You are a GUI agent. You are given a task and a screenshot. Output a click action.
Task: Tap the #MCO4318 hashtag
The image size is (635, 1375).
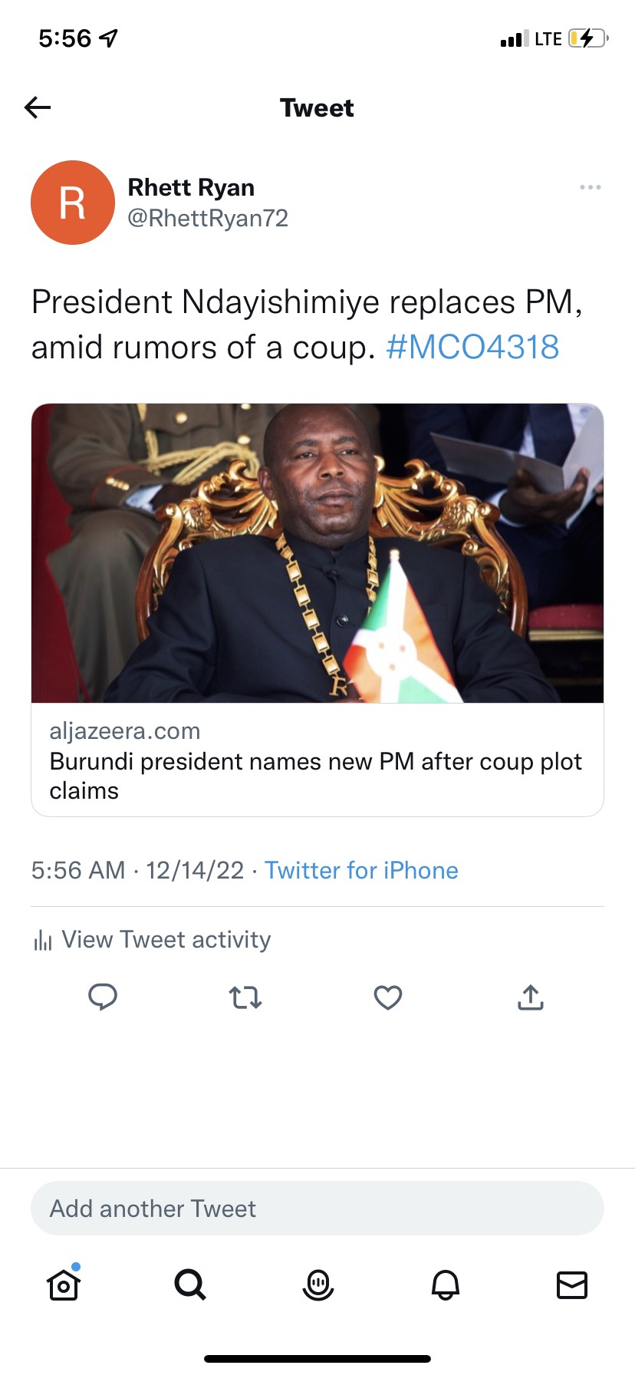coord(472,347)
